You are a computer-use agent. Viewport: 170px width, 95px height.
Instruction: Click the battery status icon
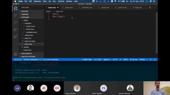pyautogui.click(x=121, y=1)
